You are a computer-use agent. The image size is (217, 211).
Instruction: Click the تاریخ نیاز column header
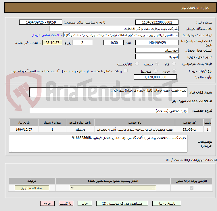[x=24, y=123]
